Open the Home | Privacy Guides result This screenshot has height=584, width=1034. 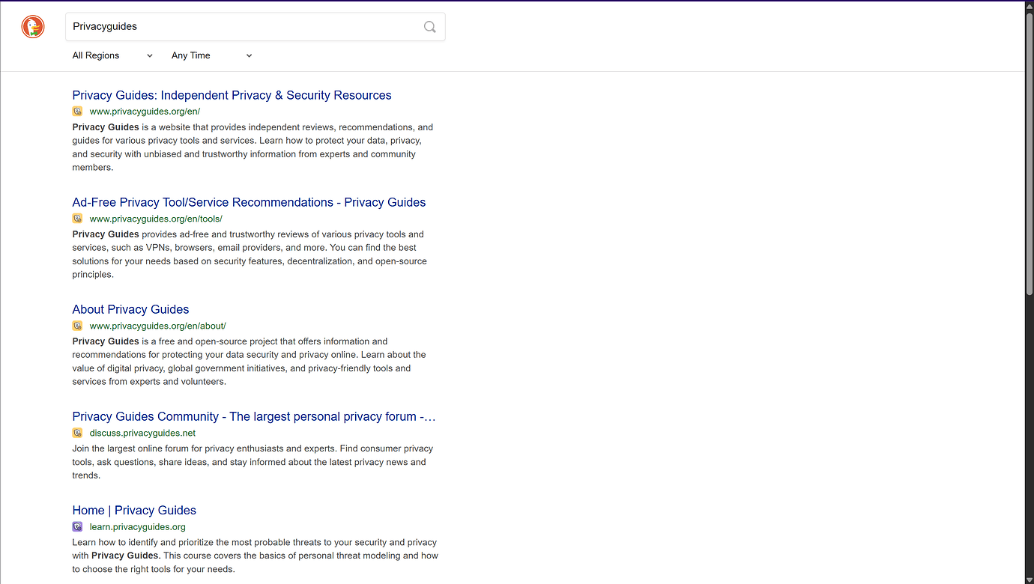[x=134, y=510]
